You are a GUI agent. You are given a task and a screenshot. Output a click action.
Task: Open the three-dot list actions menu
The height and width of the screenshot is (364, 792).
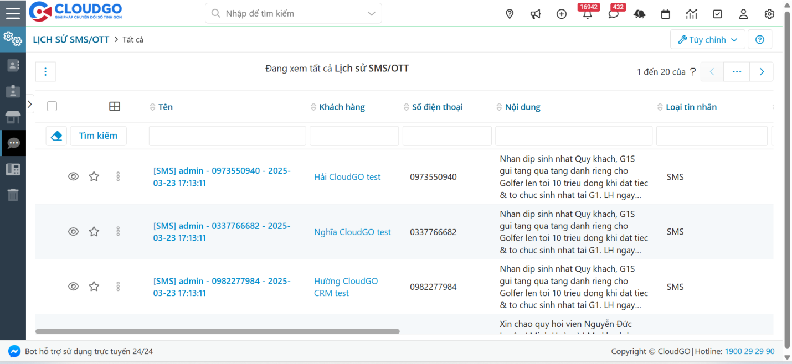coord(45,71)
